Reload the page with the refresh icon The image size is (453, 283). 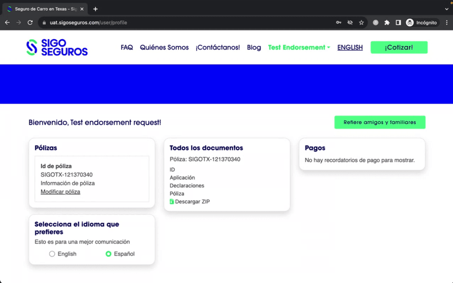pyautogui.click(x=30, y=23)
